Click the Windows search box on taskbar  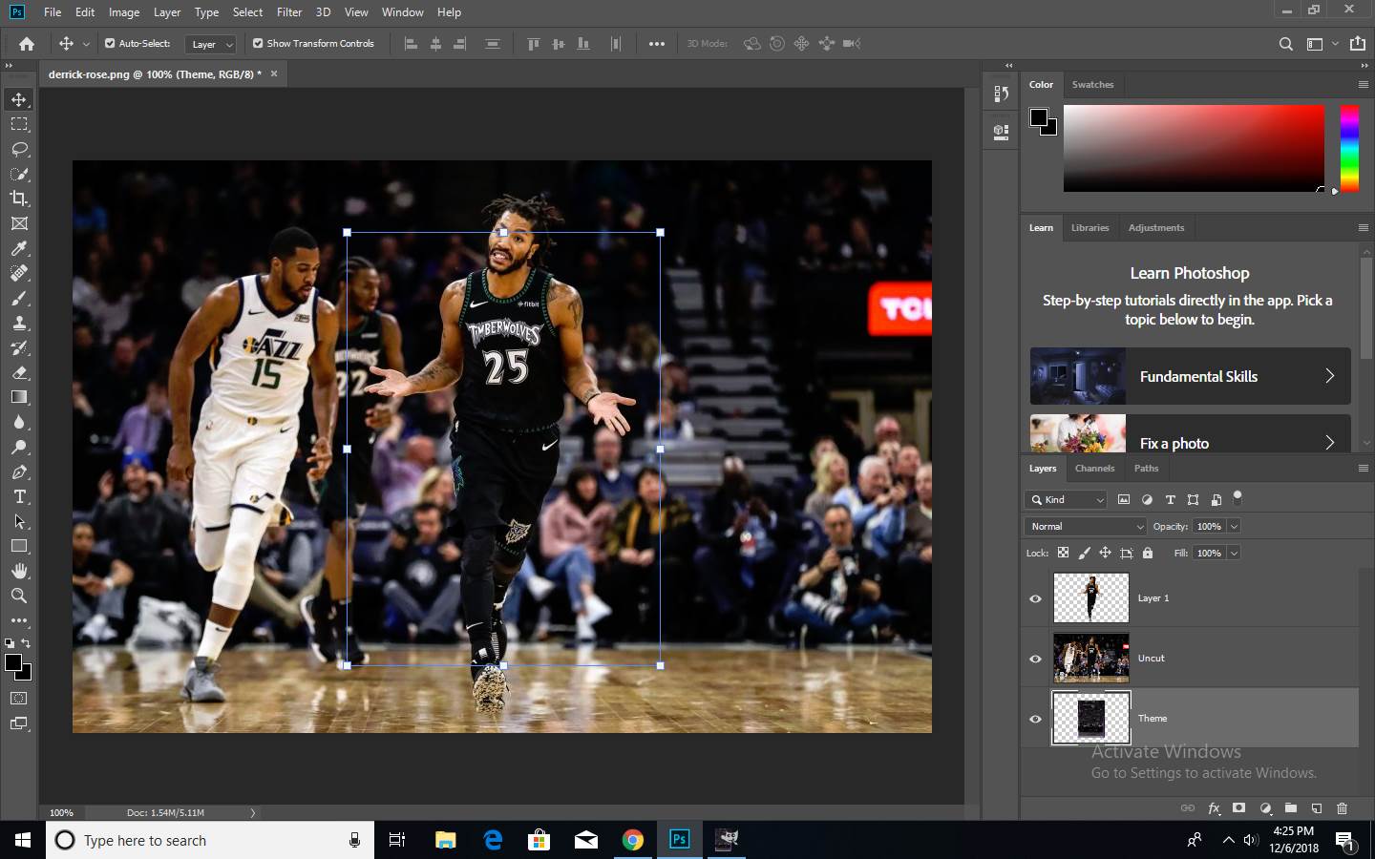(x=210, y=840)
